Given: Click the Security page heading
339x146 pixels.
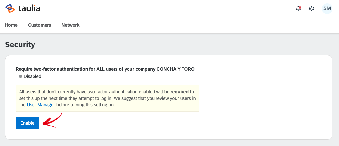Looking at the screenshot, I should (x=20, y=45).
